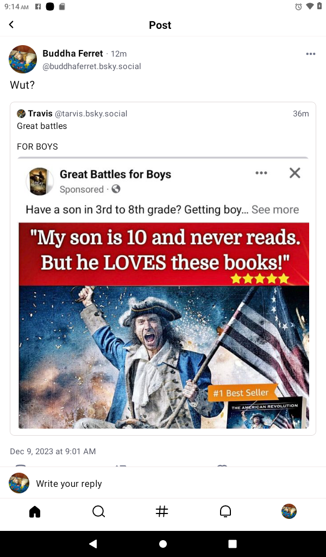View Buddha Ferret's profile avatar
The height and width of the screenshot is (557, 326).
(x=23, y=59)
